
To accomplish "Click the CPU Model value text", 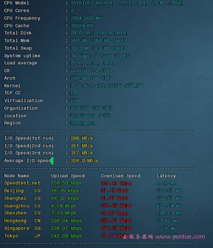I will pyautogui.click(x=127, y=3).
